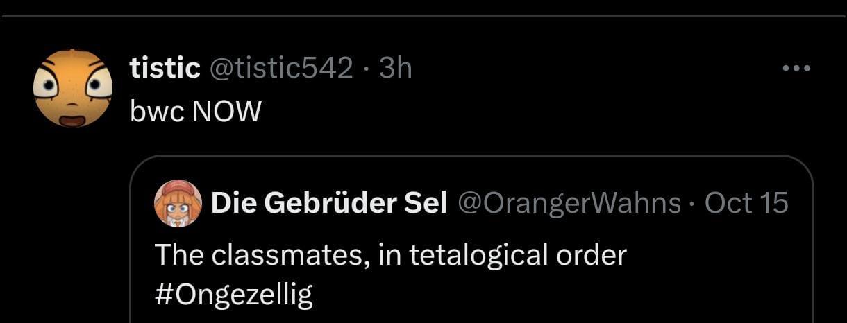Open quoted tweet text "The classmates, in tetalogical order"
This screenshot has height=323, width=847.
pos(389,255)
